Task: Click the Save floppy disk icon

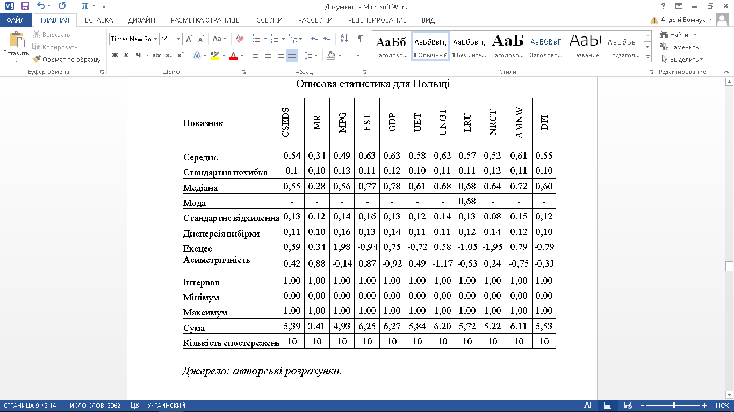Action: tap(25, 6)
